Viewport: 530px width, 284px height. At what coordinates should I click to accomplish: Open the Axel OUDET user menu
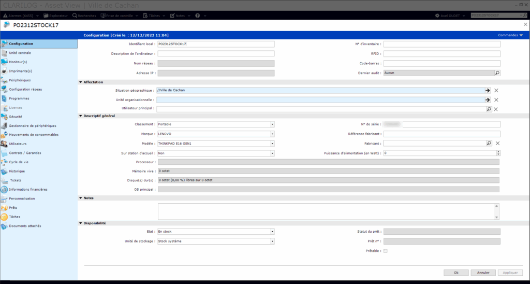tap(450, 16)
